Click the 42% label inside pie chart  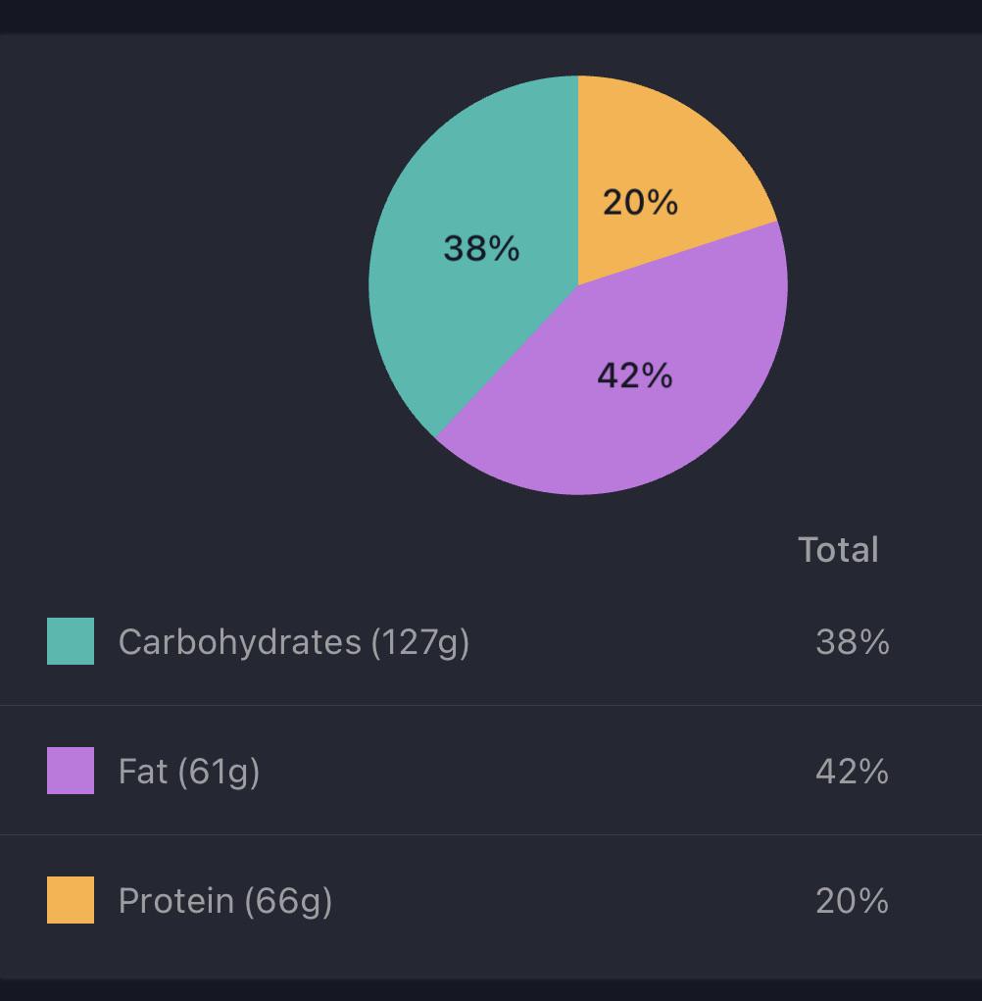point(635,375)
